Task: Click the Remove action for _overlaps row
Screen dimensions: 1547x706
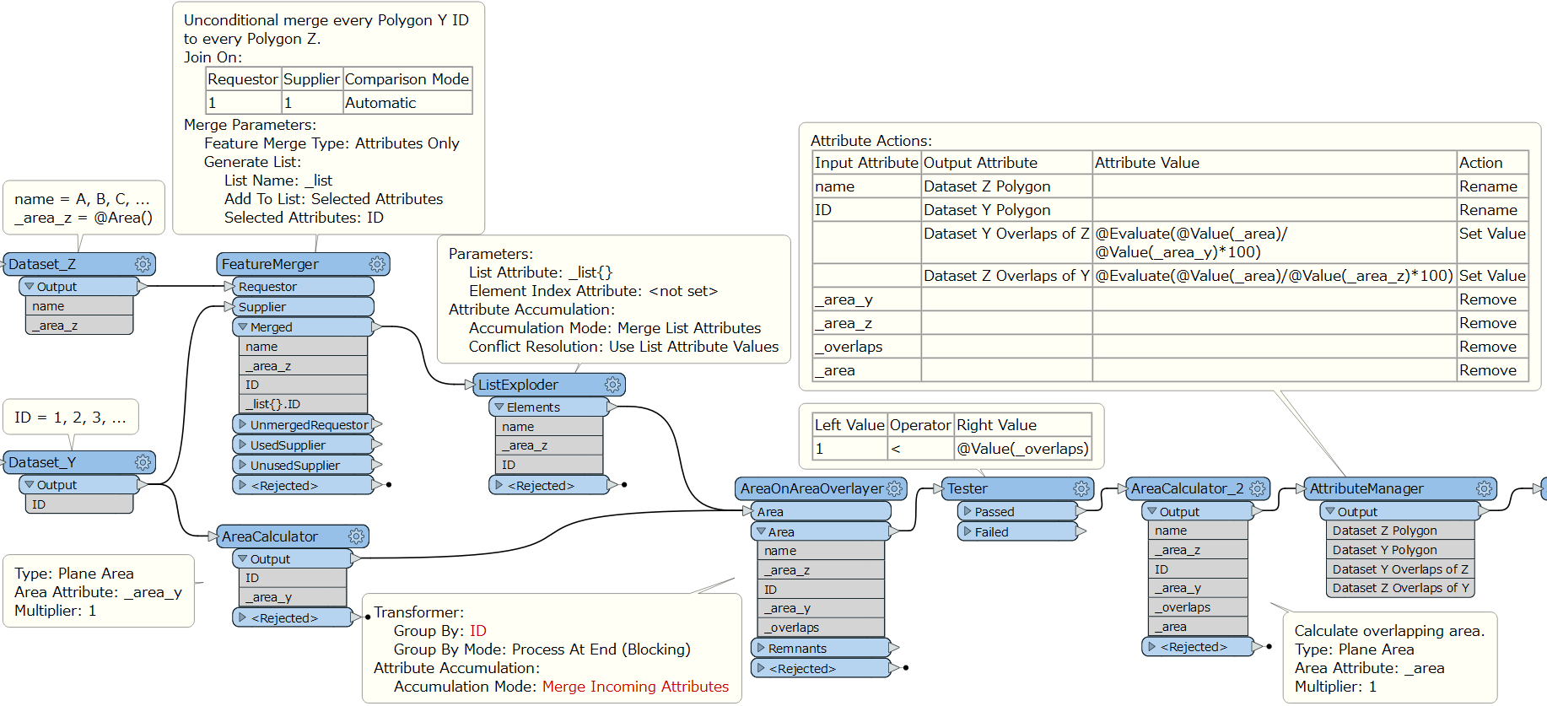Action: click(1492, 347)
